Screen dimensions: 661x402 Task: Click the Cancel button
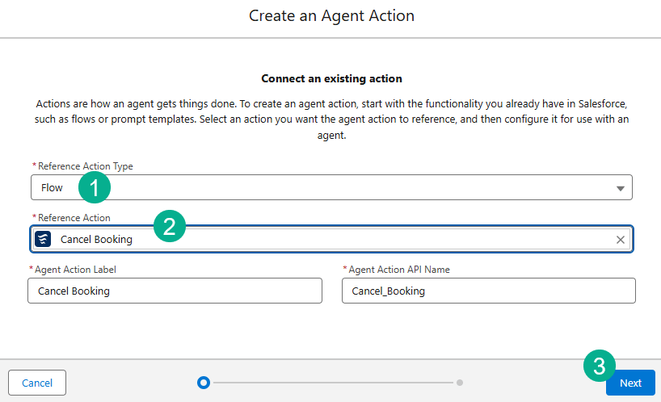tap(37, 383)
